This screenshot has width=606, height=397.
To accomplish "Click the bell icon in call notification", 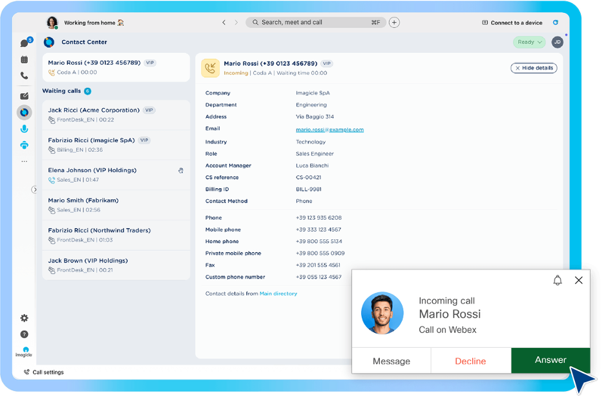I will tap(558, 280).
